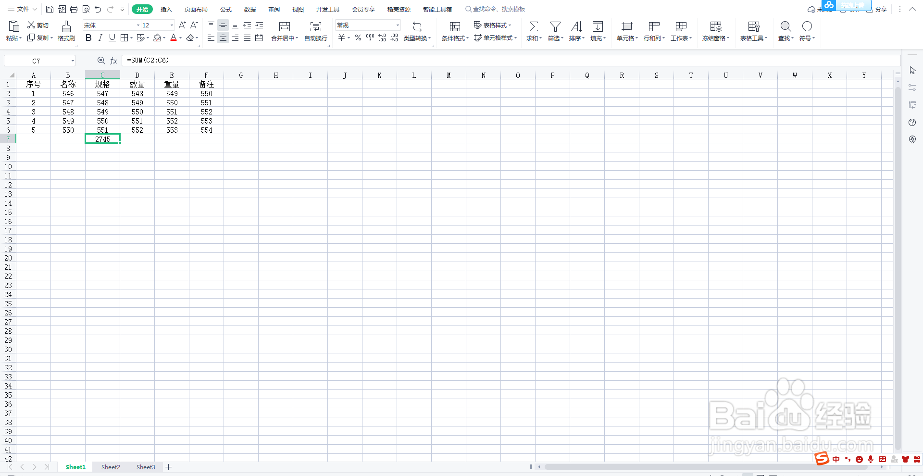Open Print Preview from quick access toolbar
Screen dimensions: 923x476
86,9
